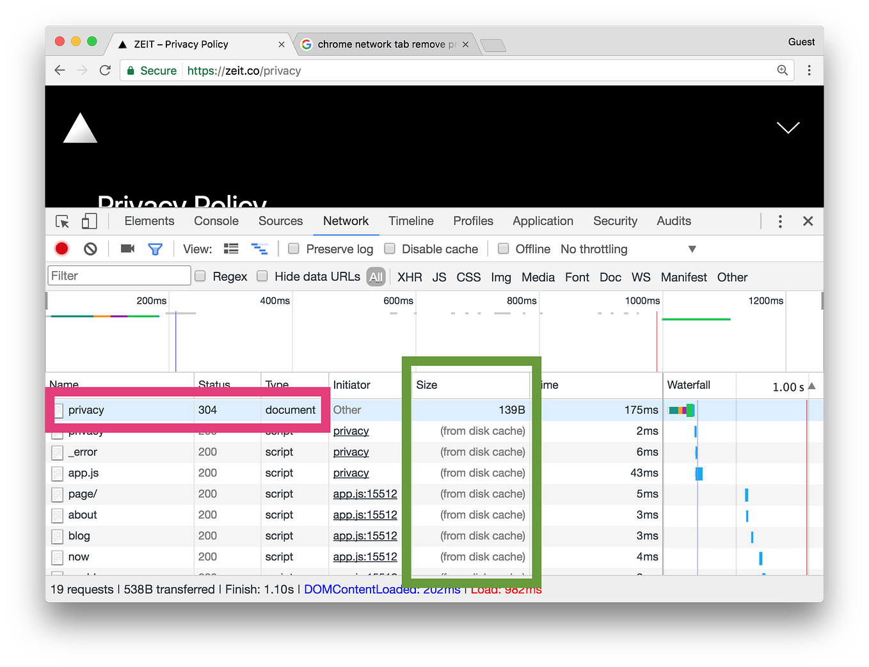Screen dimensions: 869x667
Task: Filter requests by Manifest
Action: click(x=684, y=277)
